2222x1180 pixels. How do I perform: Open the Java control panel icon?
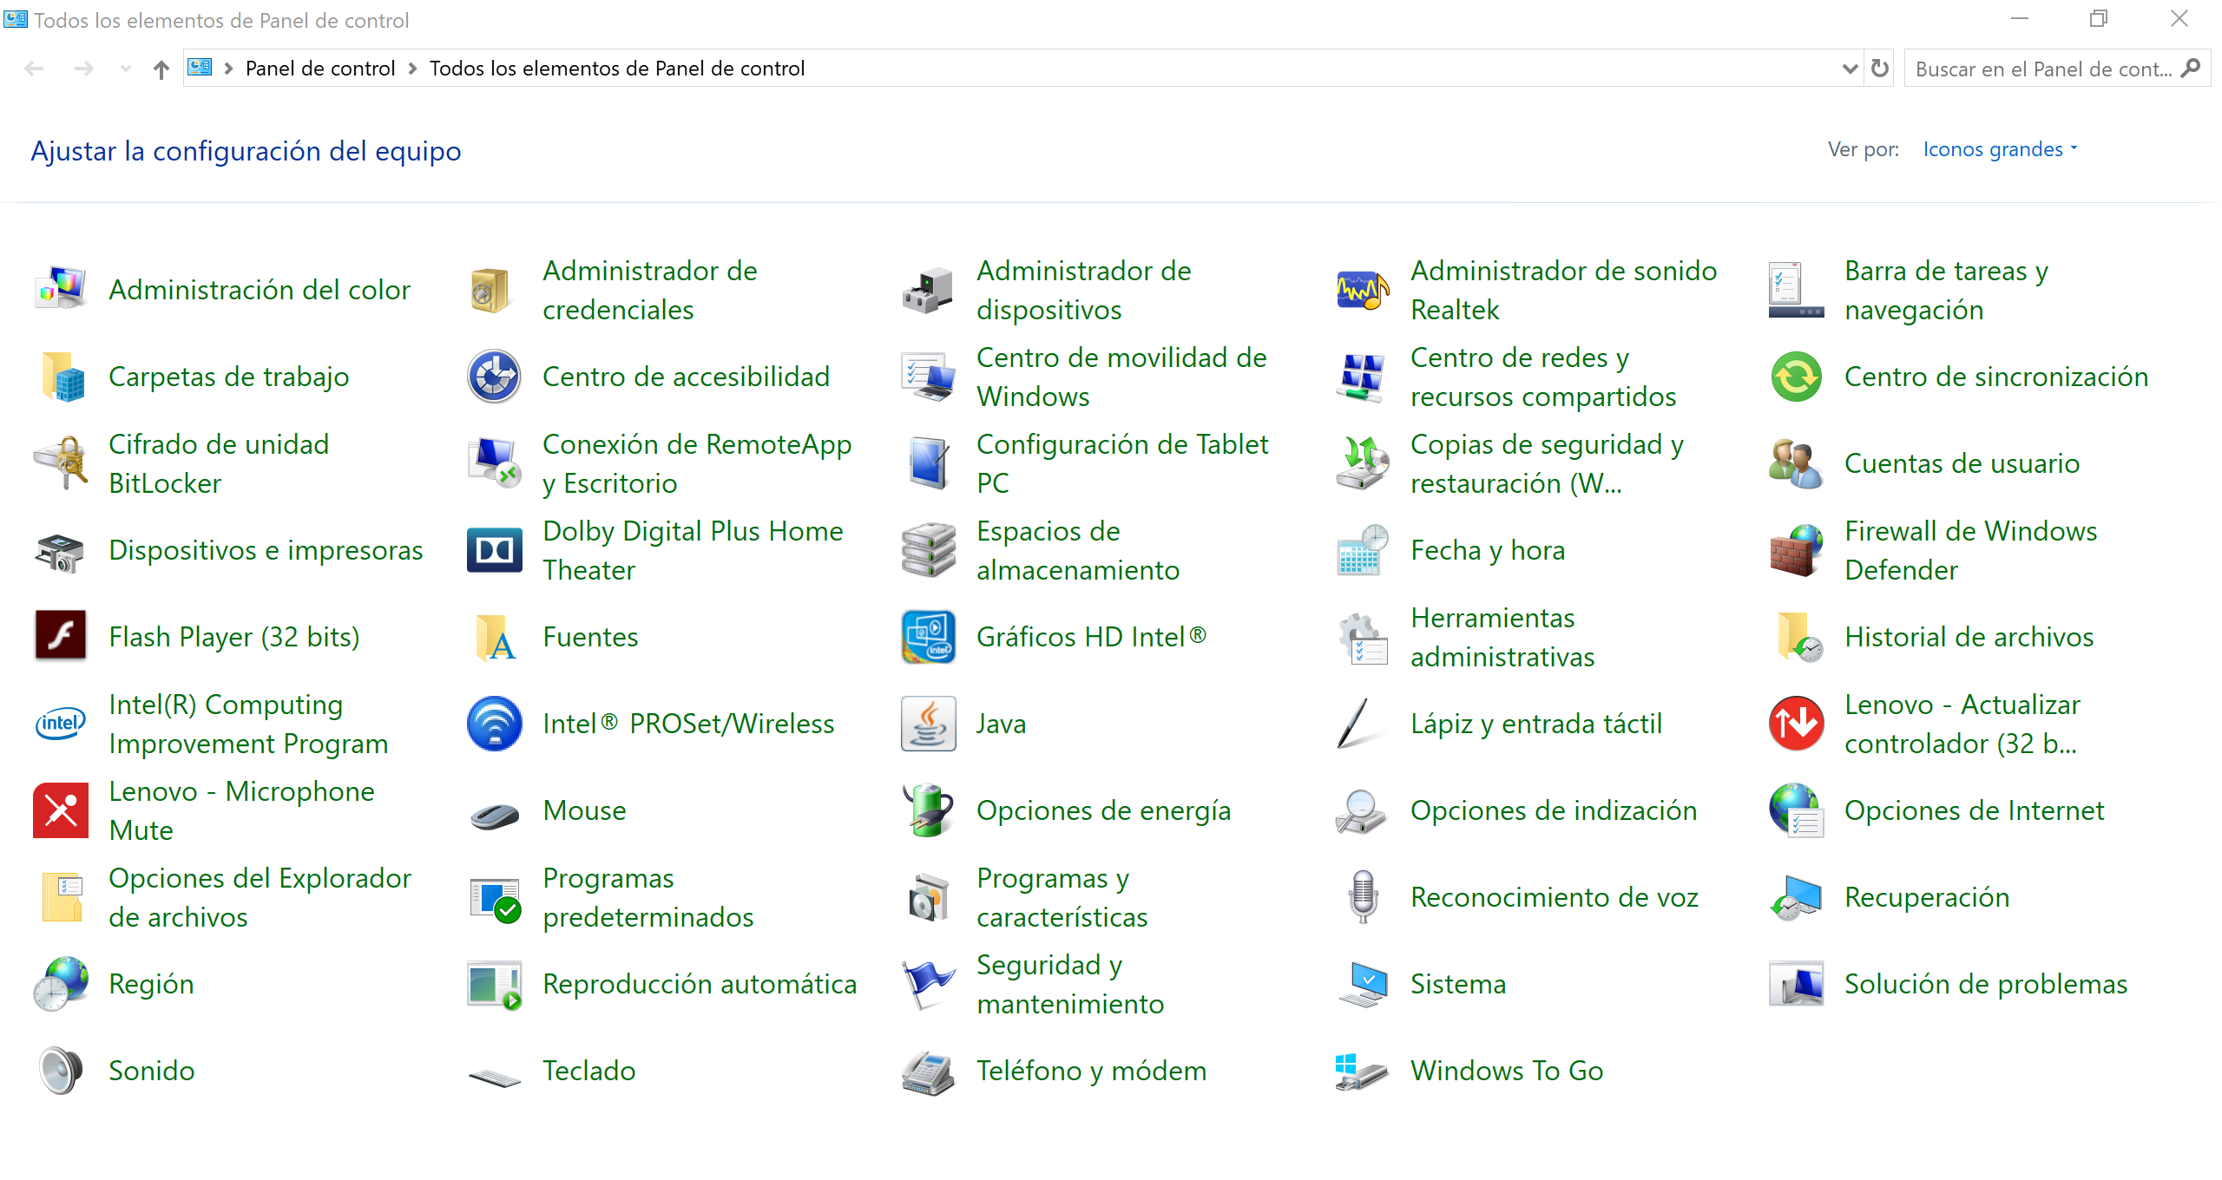(x=928, y=724)
